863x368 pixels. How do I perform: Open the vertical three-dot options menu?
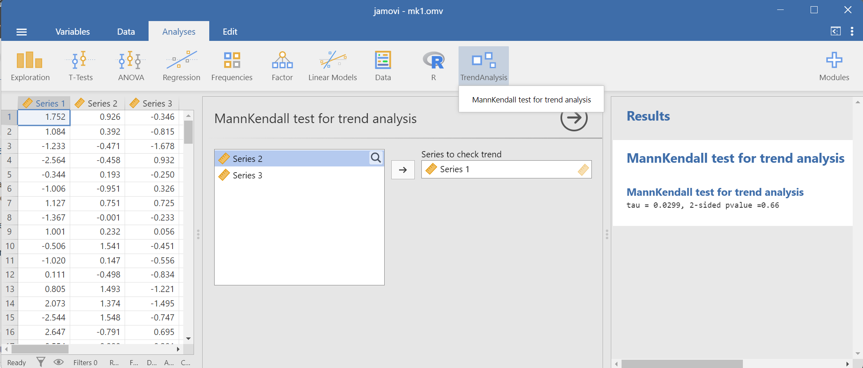[x=852, y=31]
